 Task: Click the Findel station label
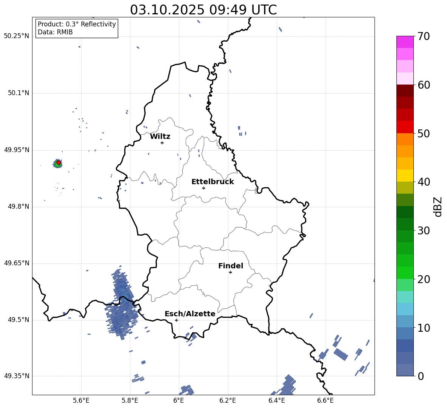coord(231,266)
